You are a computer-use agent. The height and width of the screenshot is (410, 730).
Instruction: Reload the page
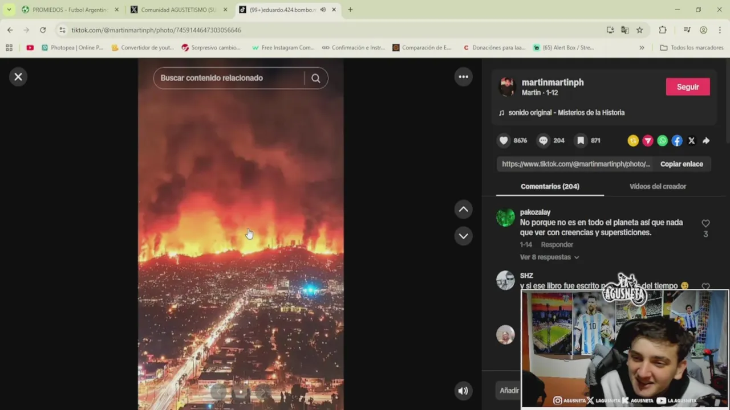[43, 30]
